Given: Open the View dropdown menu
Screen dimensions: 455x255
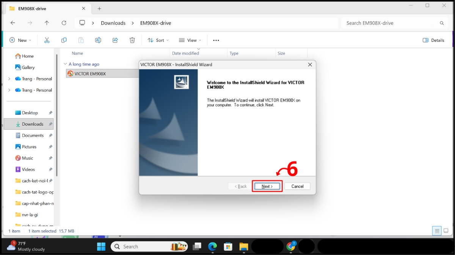Looking at the screenshot, I should click(x=190, y=40).
